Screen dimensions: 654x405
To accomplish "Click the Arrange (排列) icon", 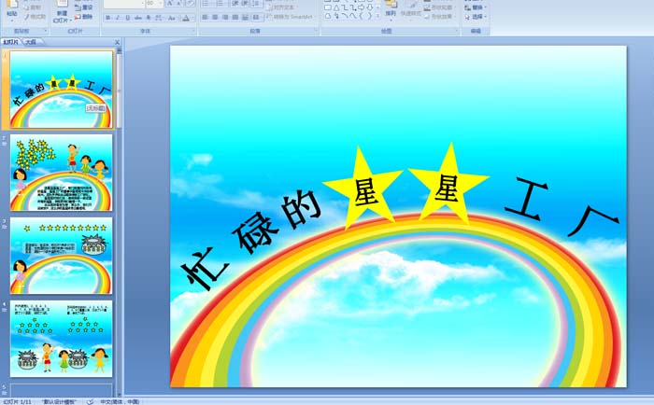I will pyautogui.click(x=391, y=12).
